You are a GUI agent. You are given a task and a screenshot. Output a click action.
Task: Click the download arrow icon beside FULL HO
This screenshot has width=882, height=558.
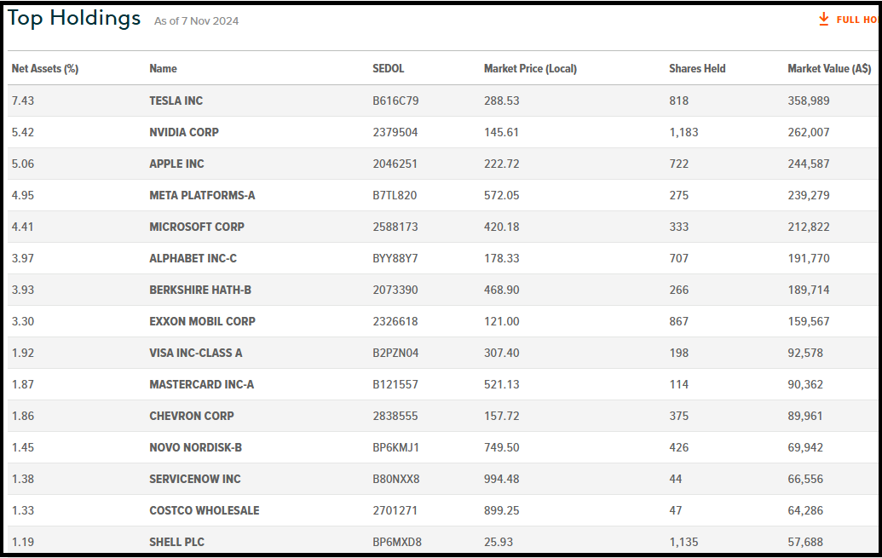(x=823, y=19)
